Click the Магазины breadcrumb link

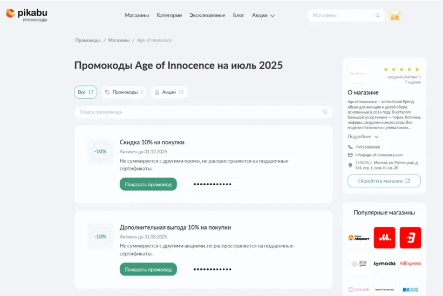[119, 41]
